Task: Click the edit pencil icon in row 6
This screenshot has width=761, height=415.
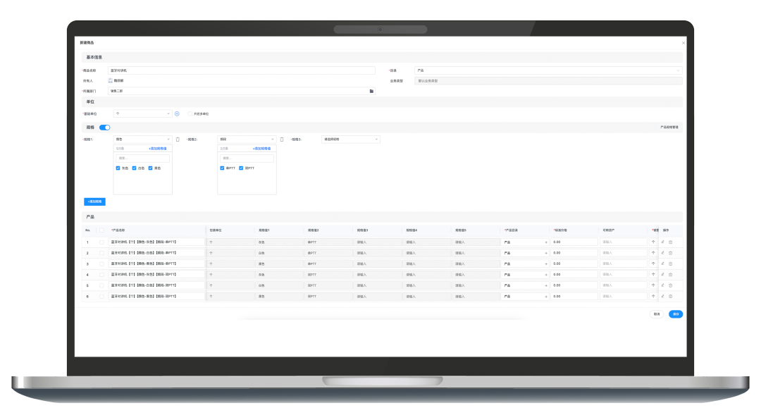Action: 662,297
